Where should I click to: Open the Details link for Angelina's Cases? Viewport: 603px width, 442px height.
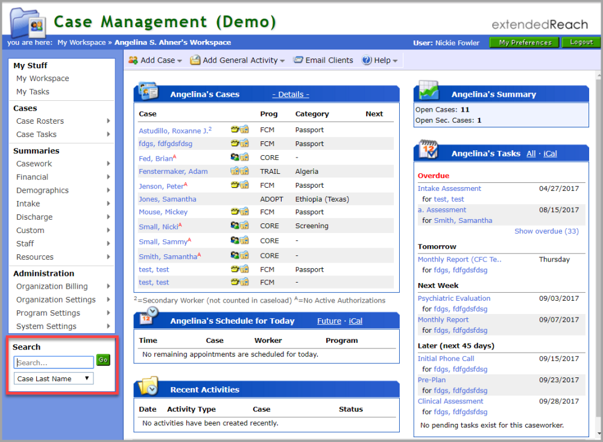tap(291, 94)
